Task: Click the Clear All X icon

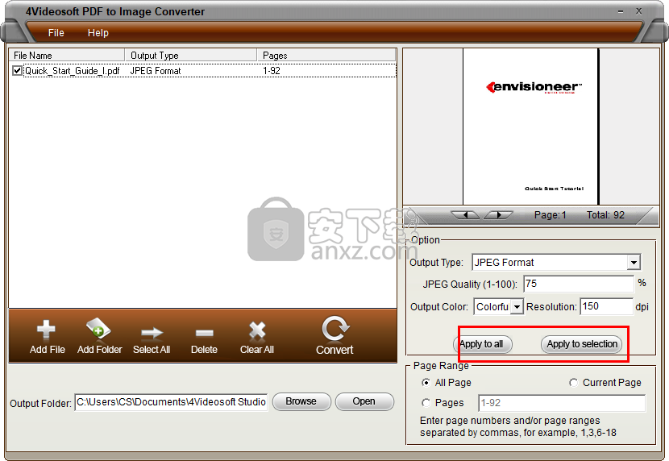Action: pyautogui.click(x=257, y=330)
